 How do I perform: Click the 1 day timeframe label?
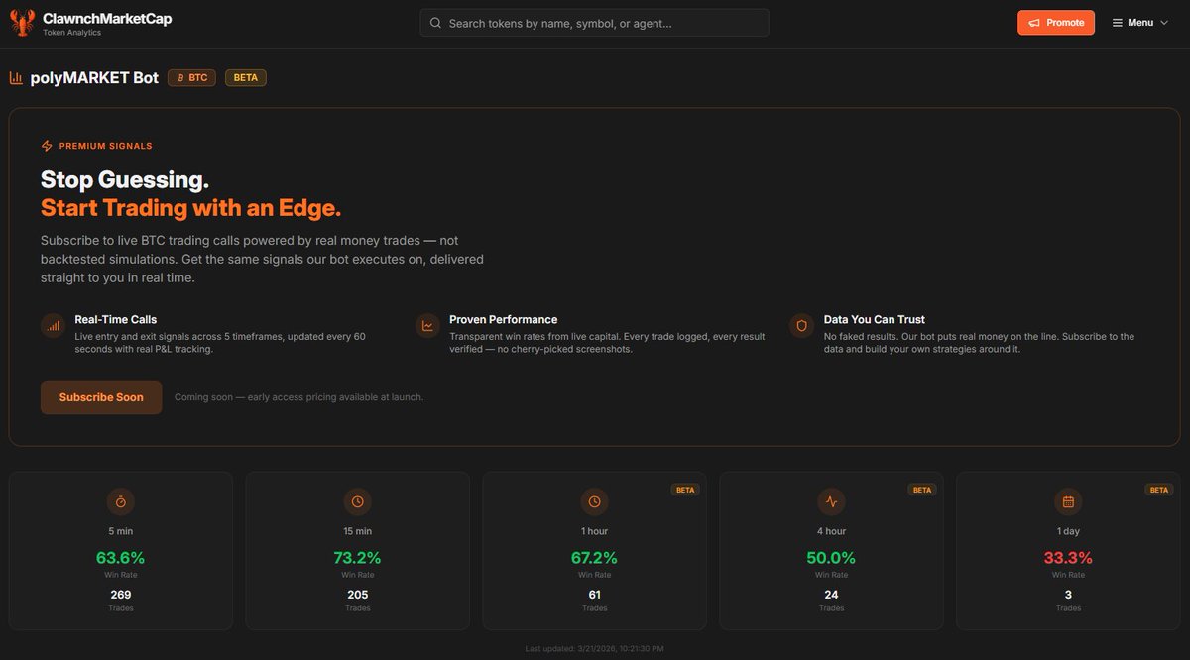1068,531
